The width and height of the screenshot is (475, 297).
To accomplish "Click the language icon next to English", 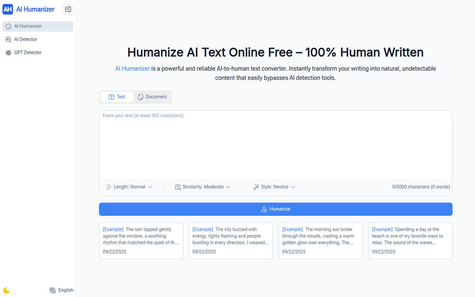I will tap(52, 290).
